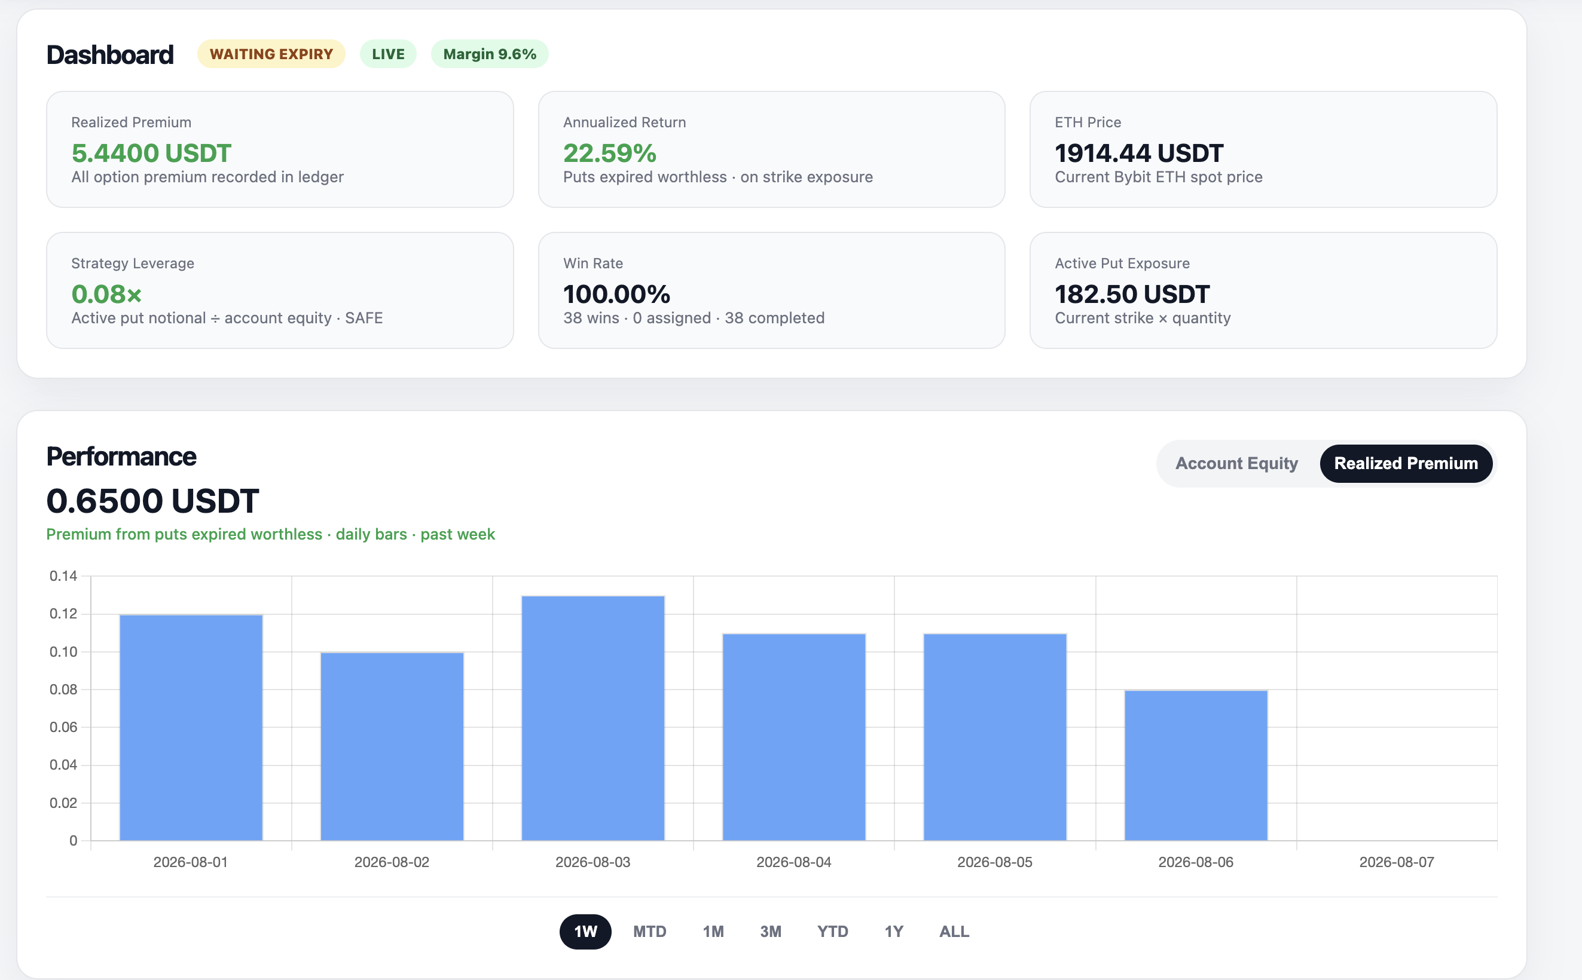The height and width of the screenshot is (980, 1582).
Task: Click the WAITING EXPIRY status badge
Action: [271, 54]
